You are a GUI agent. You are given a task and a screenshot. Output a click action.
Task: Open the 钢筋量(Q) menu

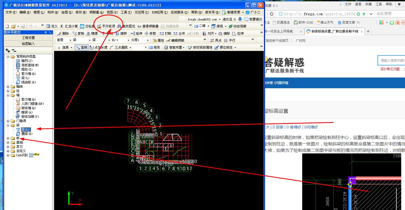(97, 12)
